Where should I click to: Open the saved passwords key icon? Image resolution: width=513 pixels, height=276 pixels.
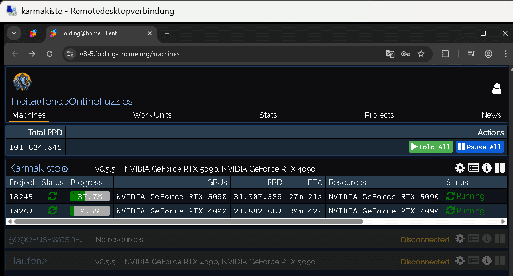[x=406, y=54]
